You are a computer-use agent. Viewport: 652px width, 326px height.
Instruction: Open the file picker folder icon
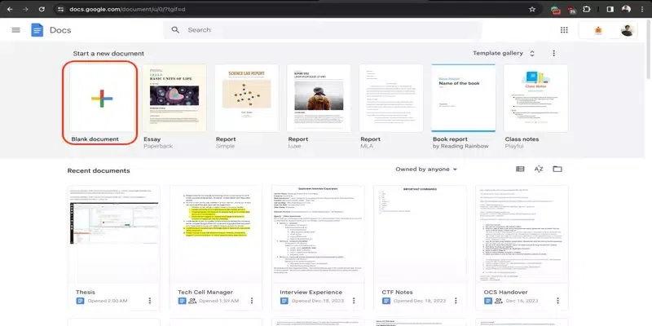pos(557,169)
